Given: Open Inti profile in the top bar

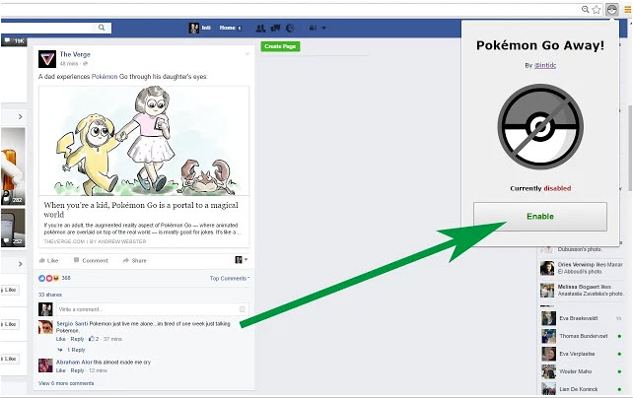Looking at the screenshot, I should pyautogui.click(x=200, y=28).
